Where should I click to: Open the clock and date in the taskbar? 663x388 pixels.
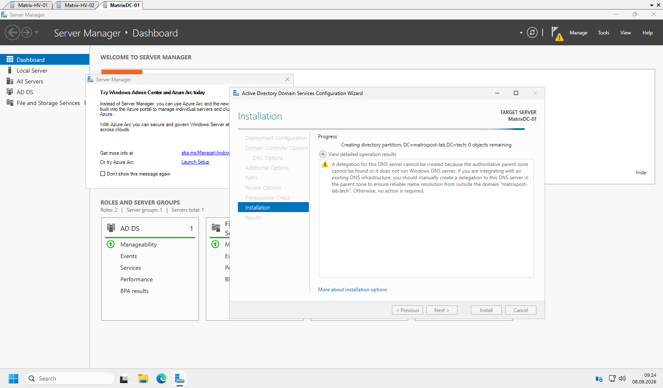tap(644, 378)
